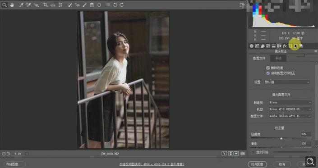Choose the Red Eye Removal tool
Viewport: 318px width, 168px height.
77,5
